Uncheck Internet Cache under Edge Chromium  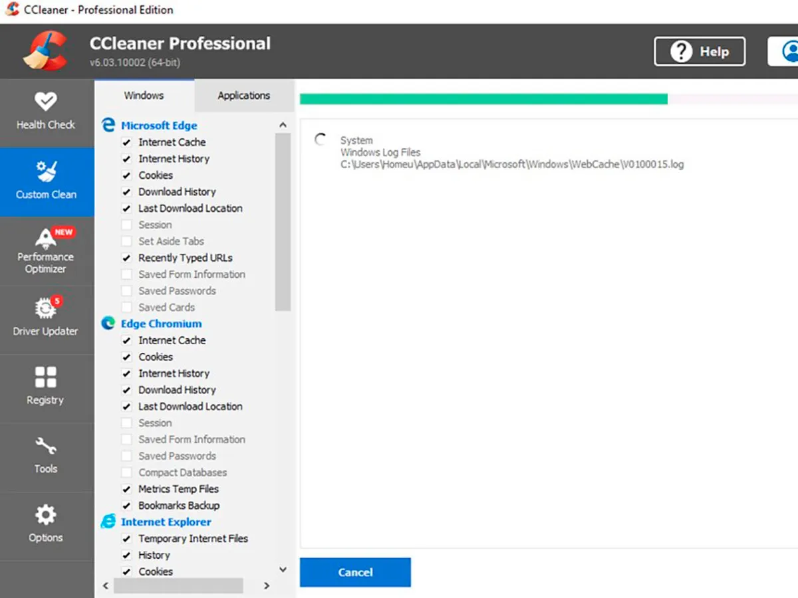click(126, 340)
